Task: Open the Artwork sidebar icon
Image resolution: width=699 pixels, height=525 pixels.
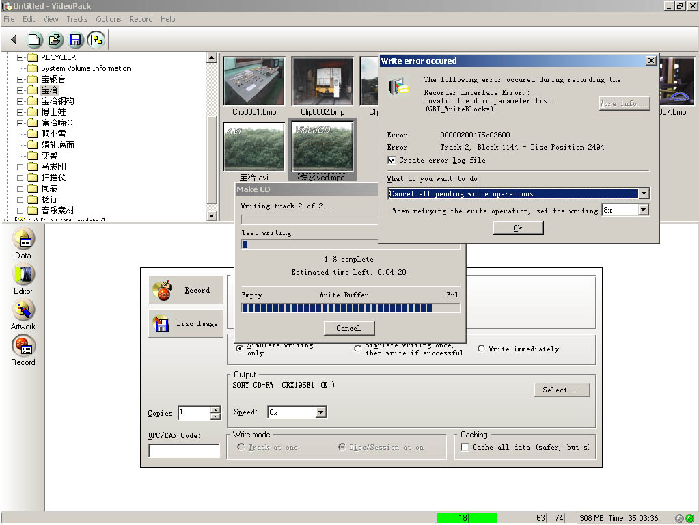Action: pos(24,310)
